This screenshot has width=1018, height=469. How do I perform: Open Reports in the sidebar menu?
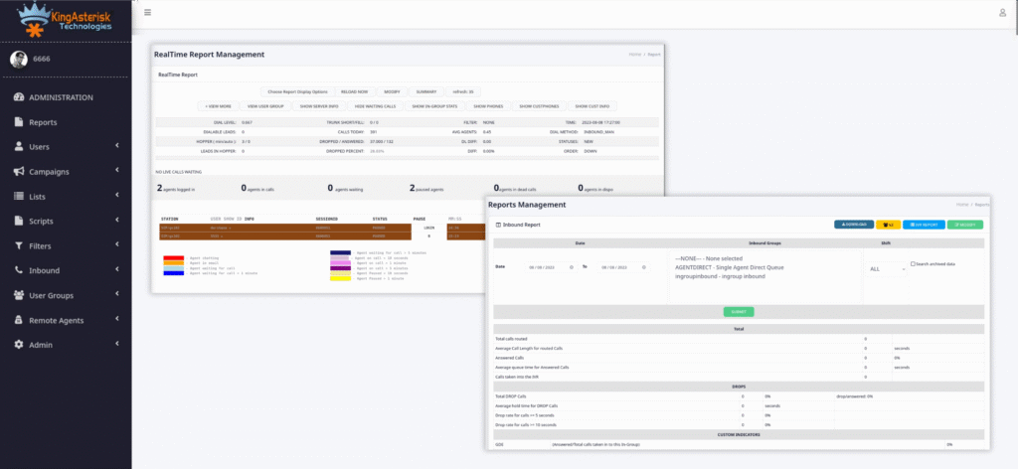43,122
